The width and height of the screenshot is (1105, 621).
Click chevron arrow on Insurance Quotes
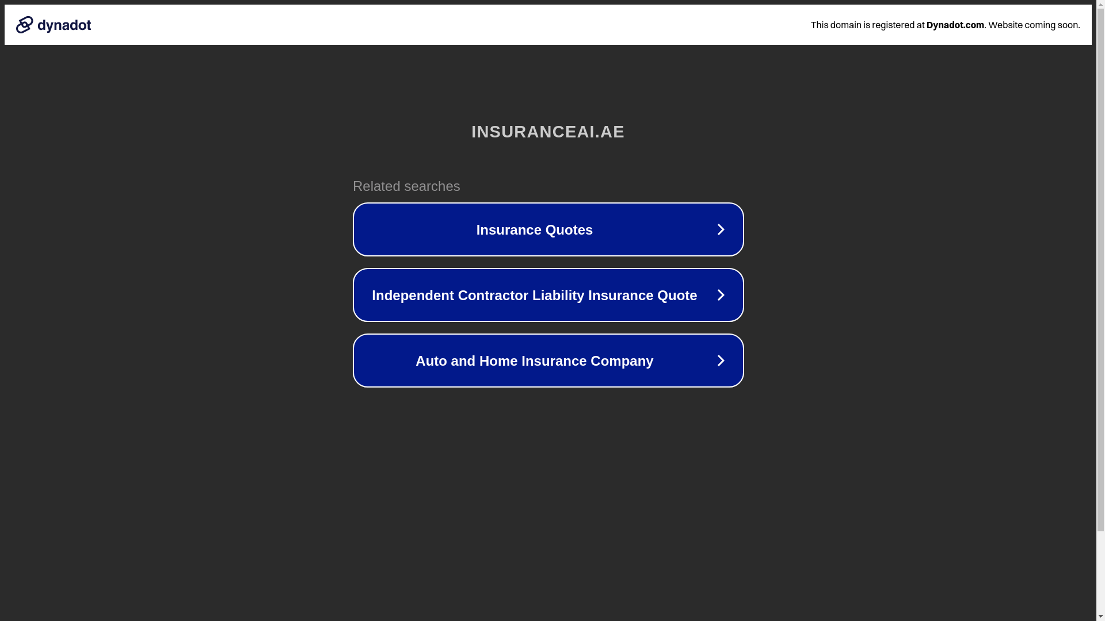(x=721, y=229)
